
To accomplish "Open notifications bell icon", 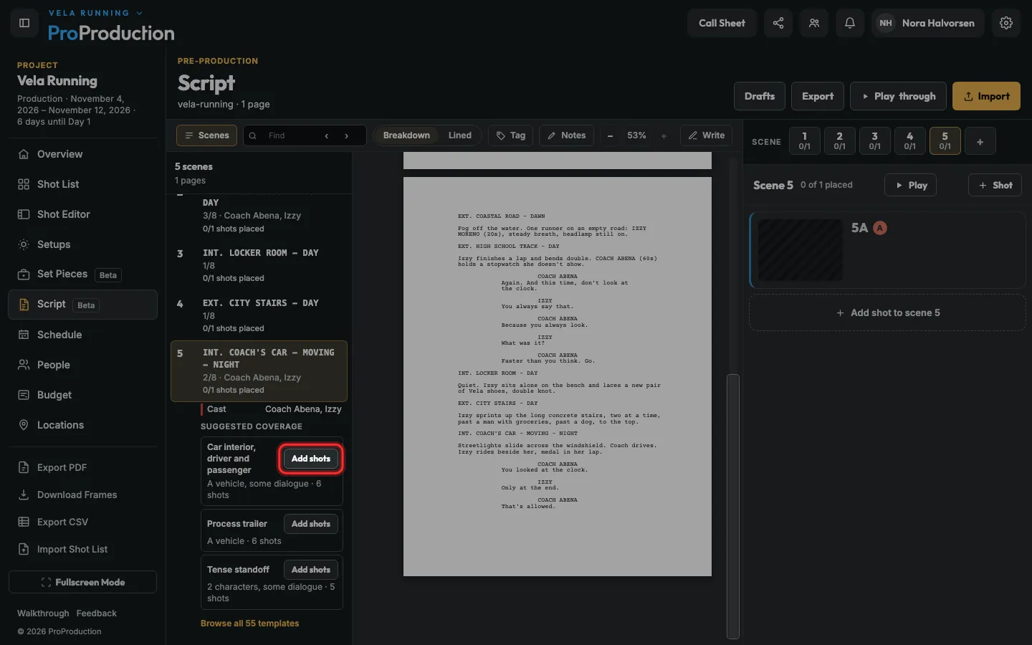I will [850, 23].
